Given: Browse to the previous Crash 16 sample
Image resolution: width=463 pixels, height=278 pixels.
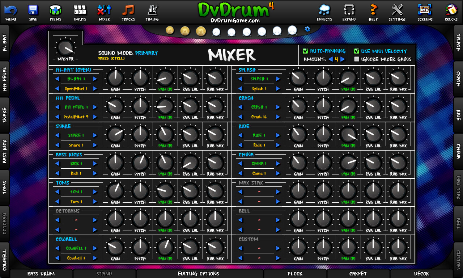Looking at the screenshot, I should [240, 117].
